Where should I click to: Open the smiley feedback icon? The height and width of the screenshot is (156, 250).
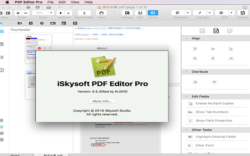tap(245, 7)
